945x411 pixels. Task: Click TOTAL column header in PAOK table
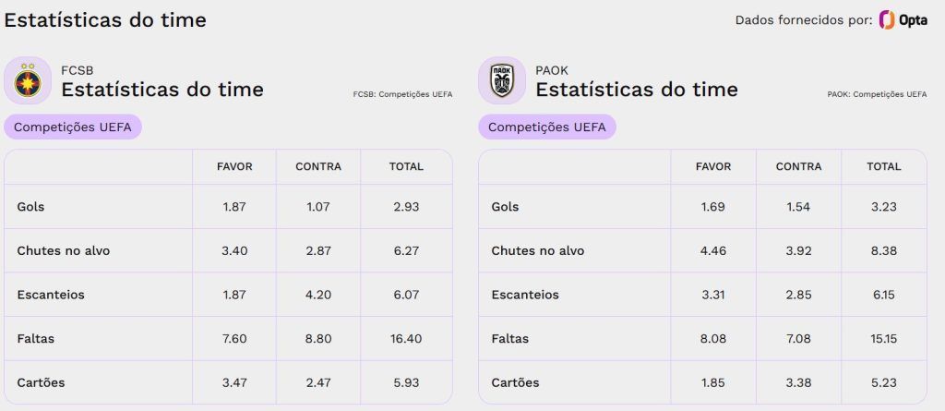pyautogui.click(x=883, y=166)
